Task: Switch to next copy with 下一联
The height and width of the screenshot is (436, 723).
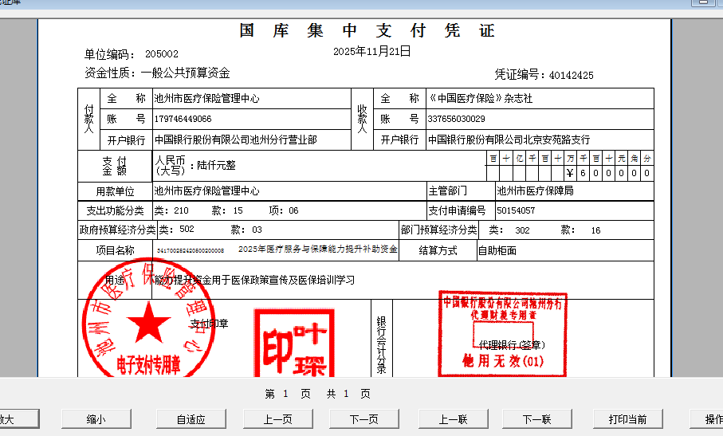Action: (536, 419)
